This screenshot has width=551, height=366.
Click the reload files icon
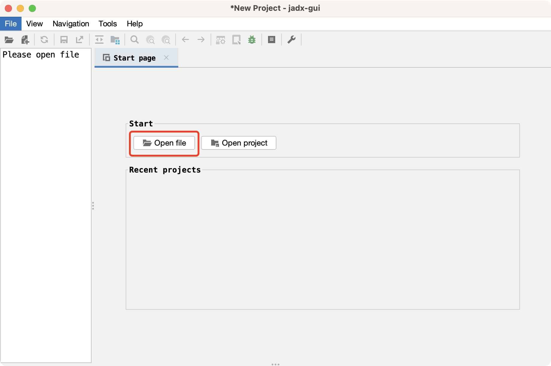(x=44, y=40)
